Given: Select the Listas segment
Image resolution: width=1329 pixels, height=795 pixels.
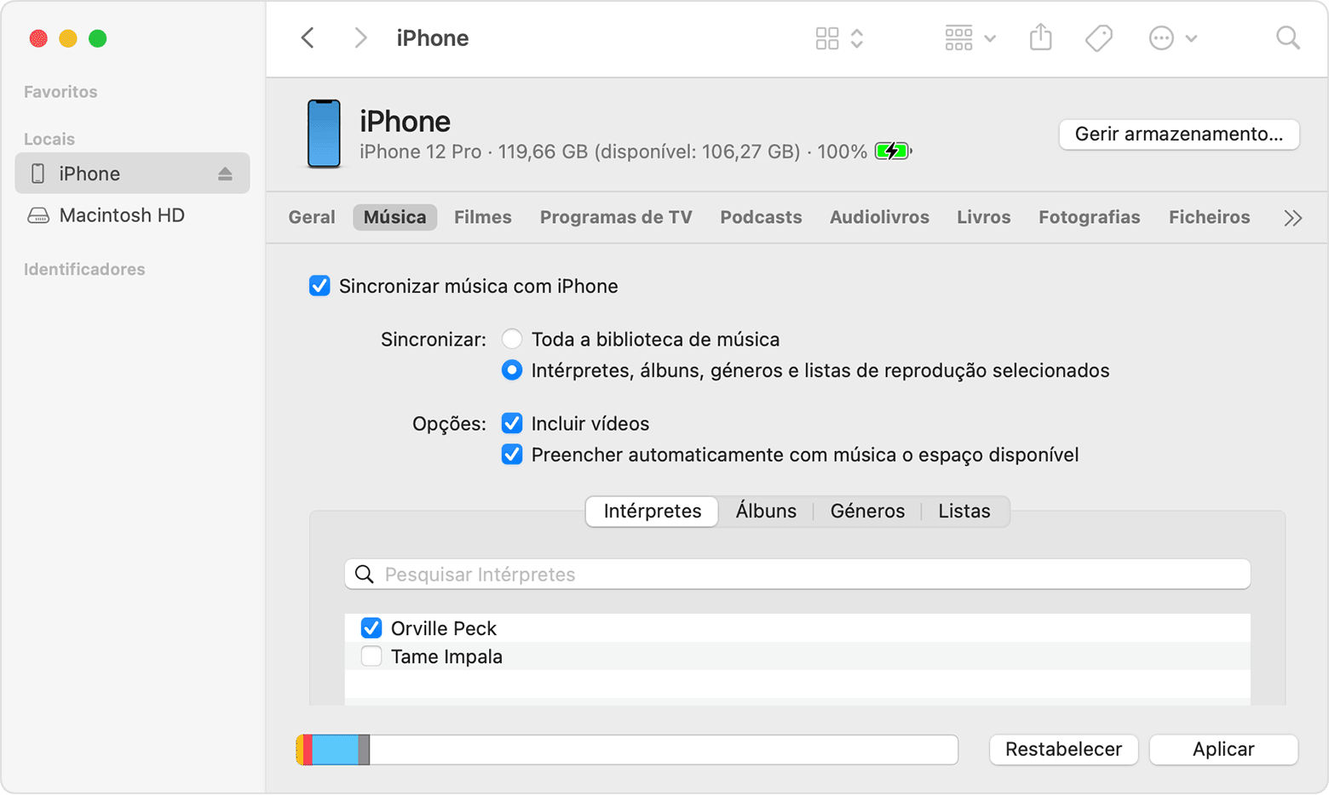Looking at the screenshot, I should tap(964, 511).
